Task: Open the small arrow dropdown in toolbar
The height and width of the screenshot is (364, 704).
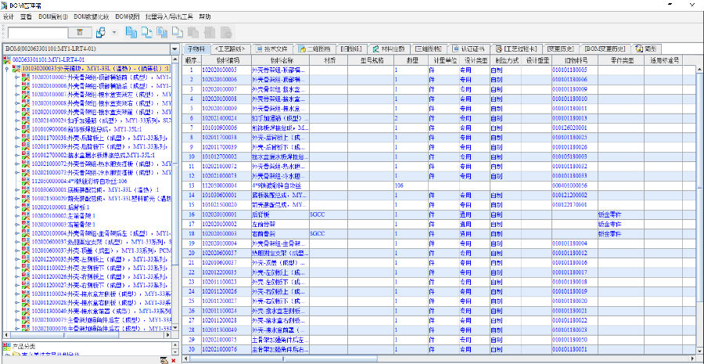Action: (114, 32)
